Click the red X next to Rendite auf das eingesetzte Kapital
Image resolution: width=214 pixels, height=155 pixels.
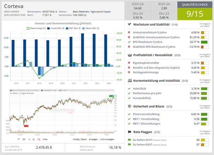click(x=129, y=67)
